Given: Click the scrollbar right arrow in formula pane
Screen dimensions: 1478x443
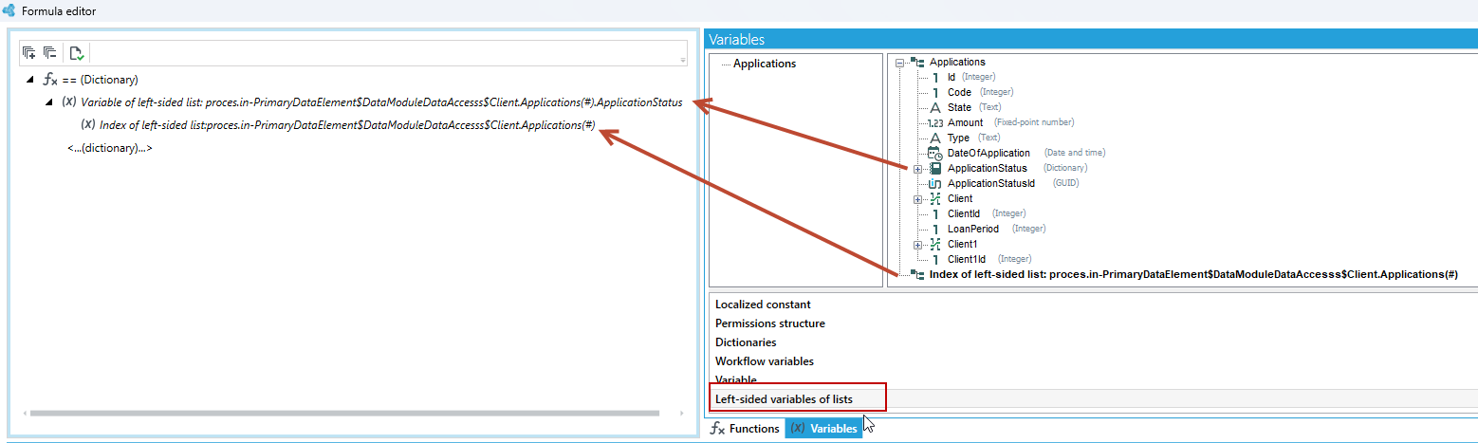Looking at the screenshot, I should coord(681,414).
